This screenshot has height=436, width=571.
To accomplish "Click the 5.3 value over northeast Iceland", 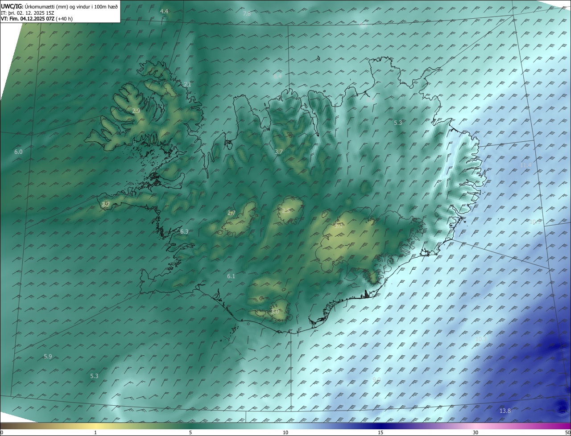I will [x=398, y=123].
